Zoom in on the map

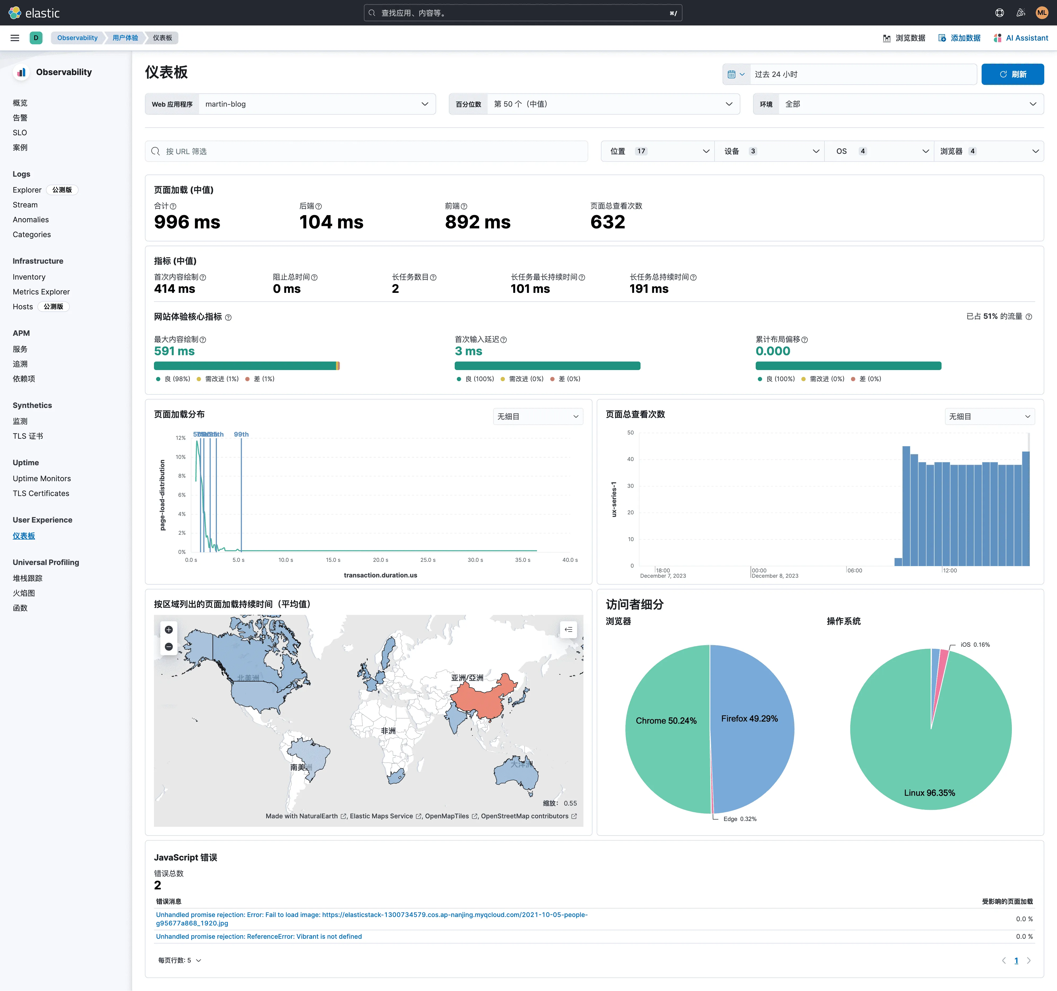169,630
